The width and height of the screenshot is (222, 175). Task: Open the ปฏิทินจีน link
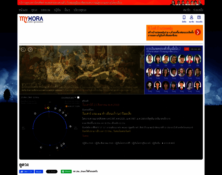(x=156, y=143)
